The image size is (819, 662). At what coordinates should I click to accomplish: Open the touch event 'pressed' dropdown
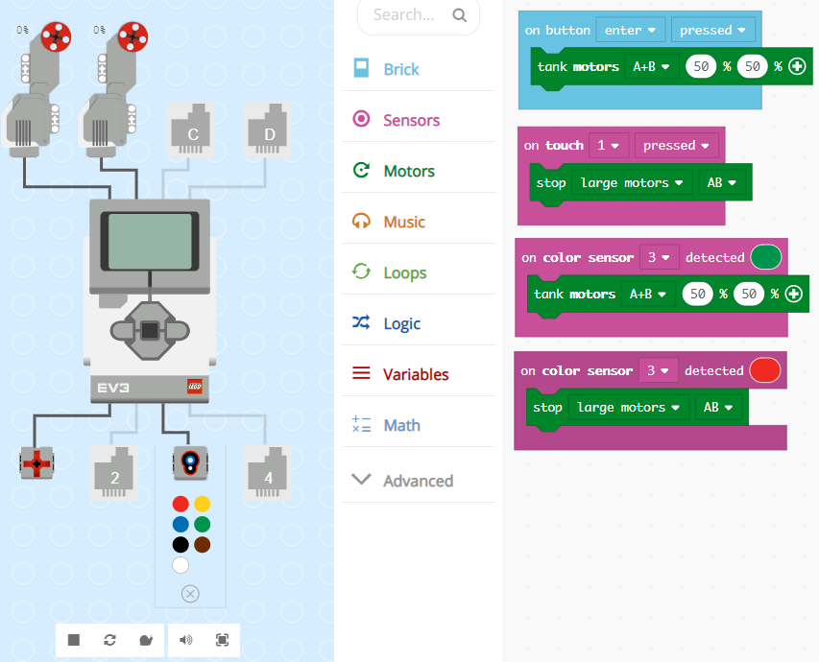[x=676, y=145]
